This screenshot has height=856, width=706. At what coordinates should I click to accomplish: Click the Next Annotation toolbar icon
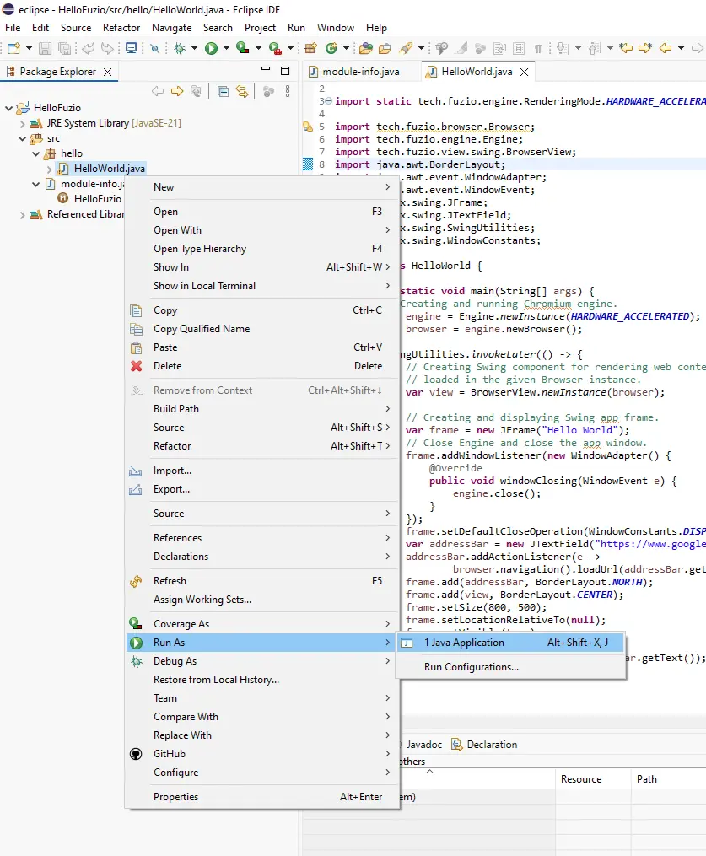click(x=563, y=49)
